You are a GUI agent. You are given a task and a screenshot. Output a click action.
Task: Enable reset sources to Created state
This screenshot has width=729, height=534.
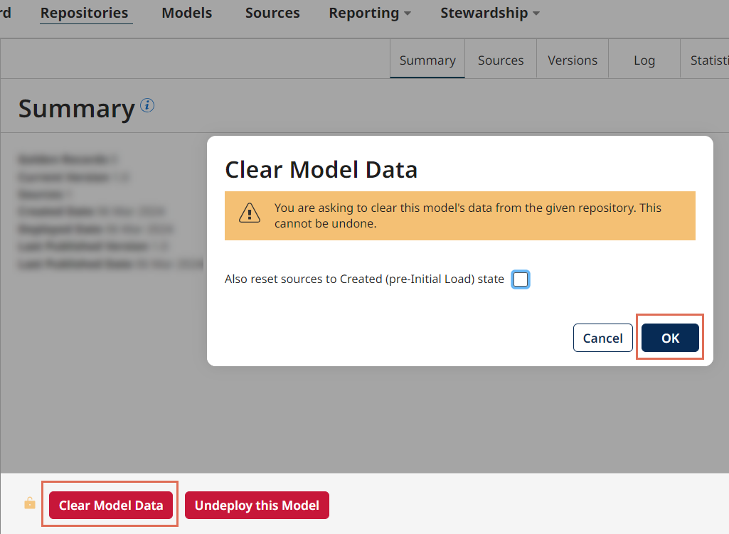(521, 279)
